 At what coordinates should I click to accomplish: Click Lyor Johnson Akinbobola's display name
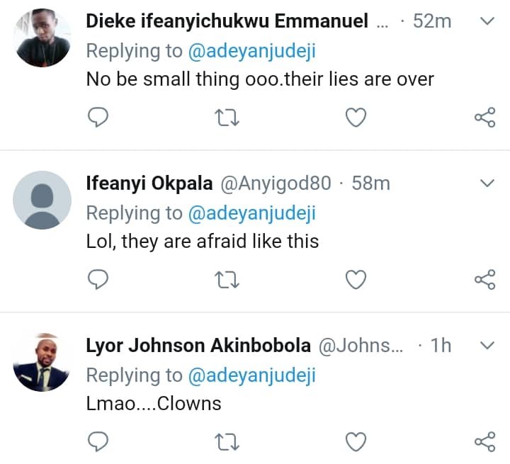pyautogui.click(x=198, y=346)
